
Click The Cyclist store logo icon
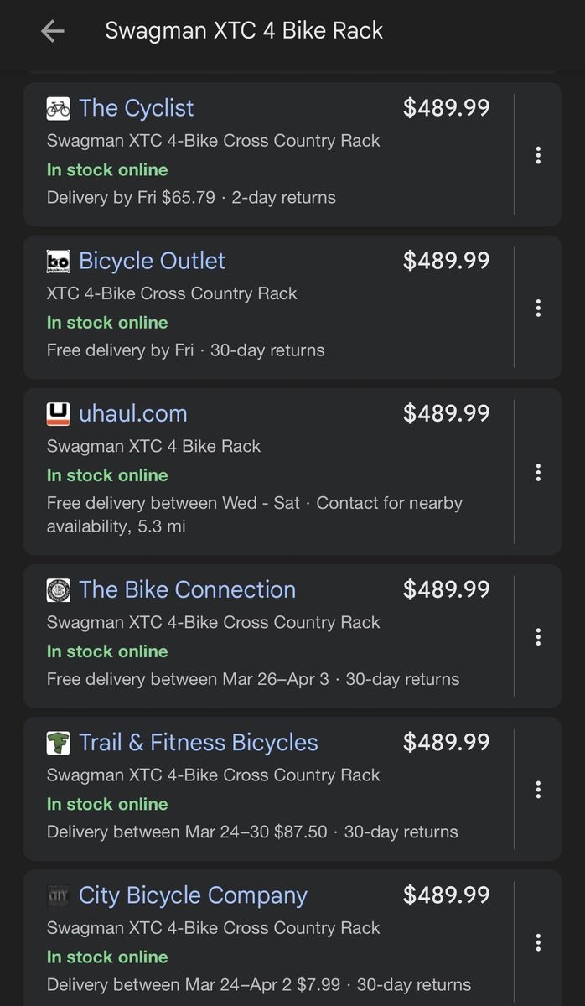pos(58,108)
